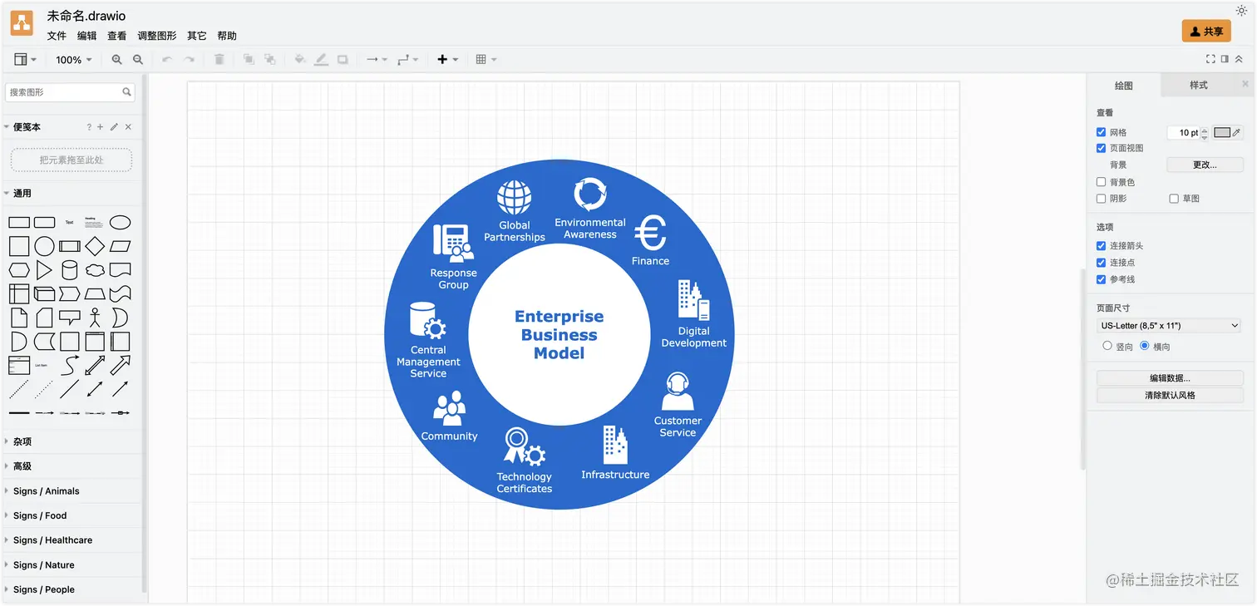
Task: Select the 横向 landscape radio button
Action: pyautogui.click(x=1145, y=346)
